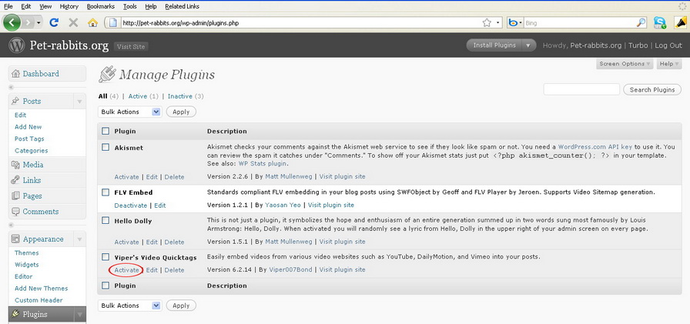690x324 pixels.
Task: Click the plugin search text field
Action: [581, 90]
